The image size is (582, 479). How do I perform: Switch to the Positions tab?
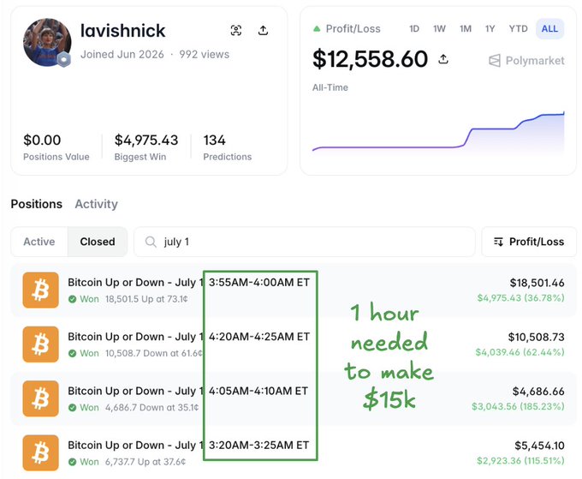[36, 204]
